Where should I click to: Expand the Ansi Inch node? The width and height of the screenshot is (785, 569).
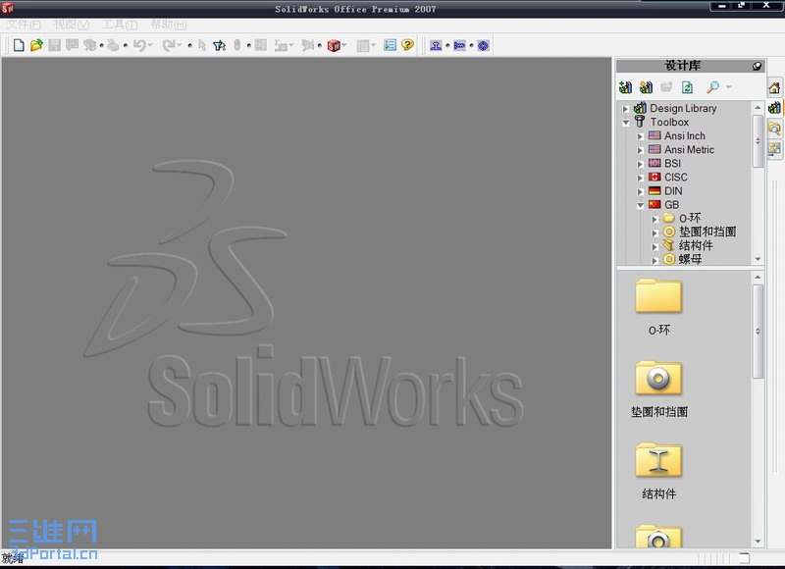[x=641, y=136]
